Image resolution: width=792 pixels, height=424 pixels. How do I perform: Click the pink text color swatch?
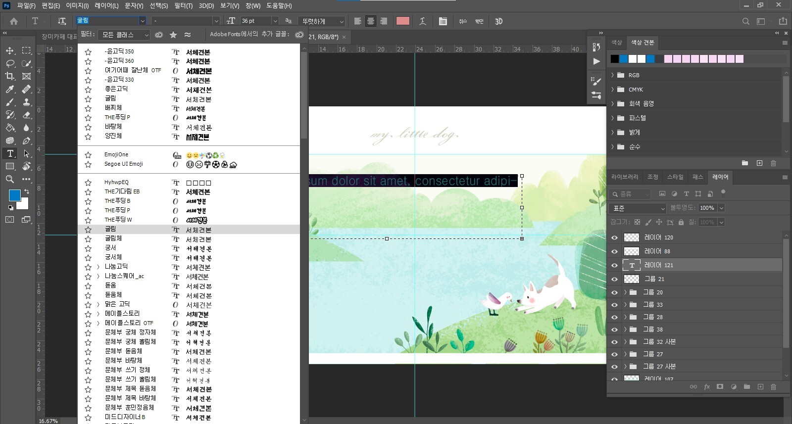pos(402,21)
